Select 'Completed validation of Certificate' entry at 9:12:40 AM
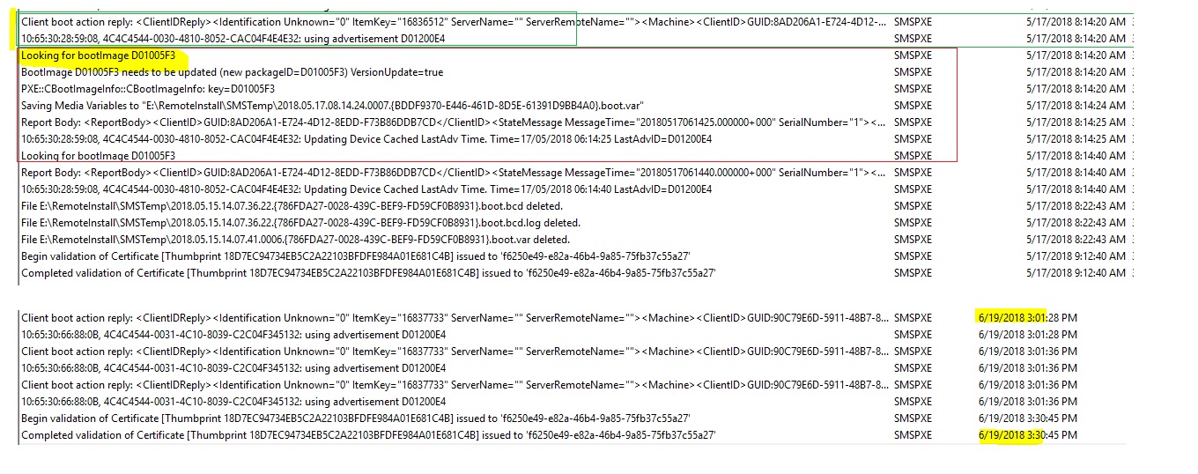The height and width of the screenshot is (474, 1198). [367, 273]
